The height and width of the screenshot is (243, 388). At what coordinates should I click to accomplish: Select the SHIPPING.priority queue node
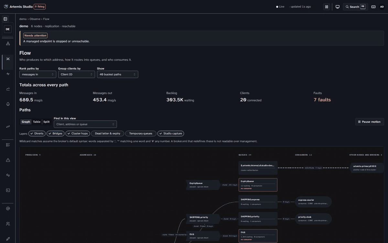pyautogui.click(x=258, y=219)
